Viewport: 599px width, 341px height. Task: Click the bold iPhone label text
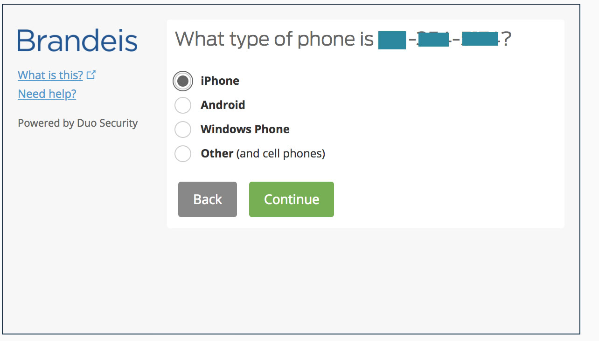[220, 81]
